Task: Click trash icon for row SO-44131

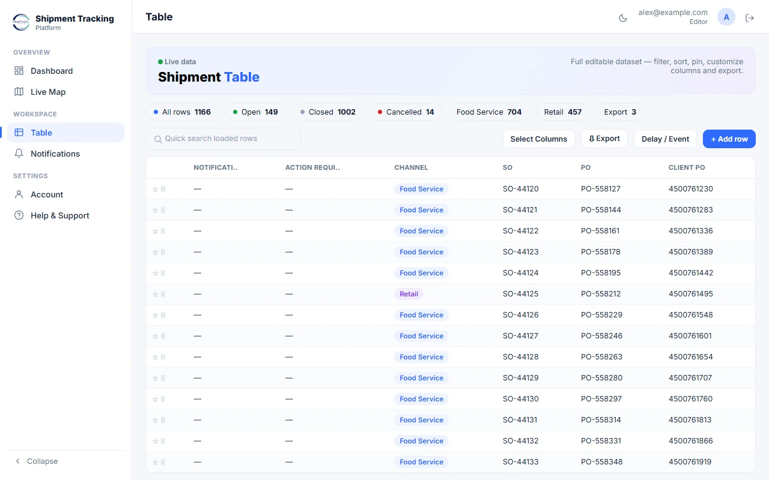Action: [x=163, y=420]
